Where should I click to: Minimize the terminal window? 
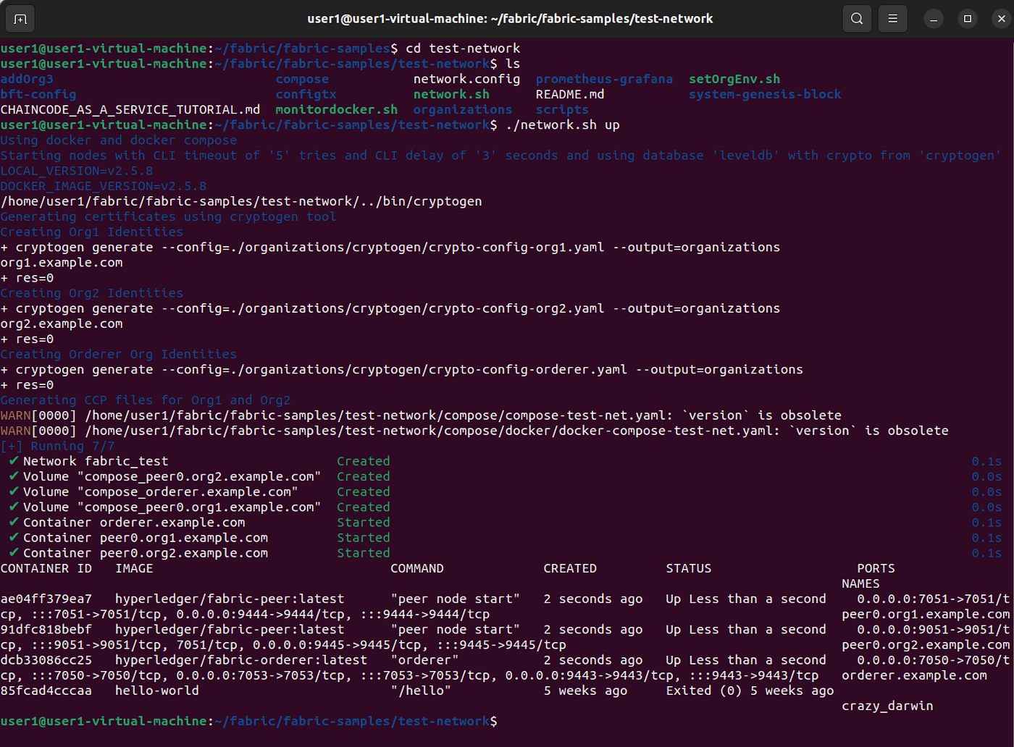(x=934, y=19)
